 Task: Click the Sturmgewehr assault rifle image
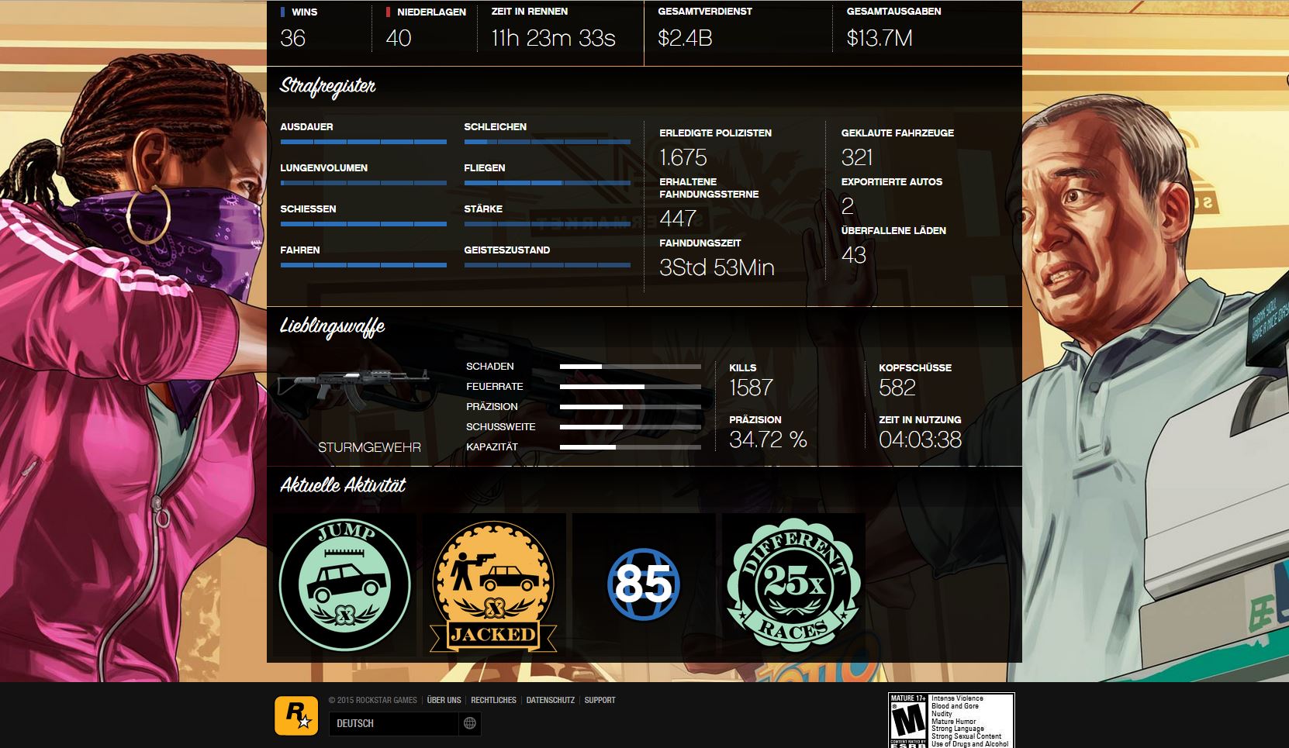click(x=354, y=388)
